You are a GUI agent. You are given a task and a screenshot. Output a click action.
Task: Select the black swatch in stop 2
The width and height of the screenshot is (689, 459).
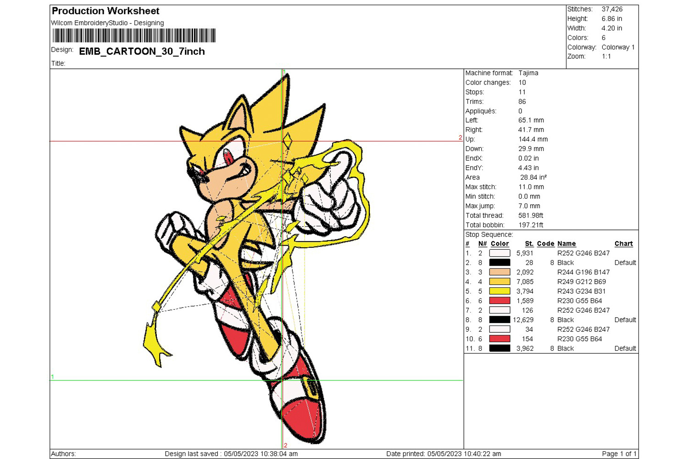click(500, 263)
